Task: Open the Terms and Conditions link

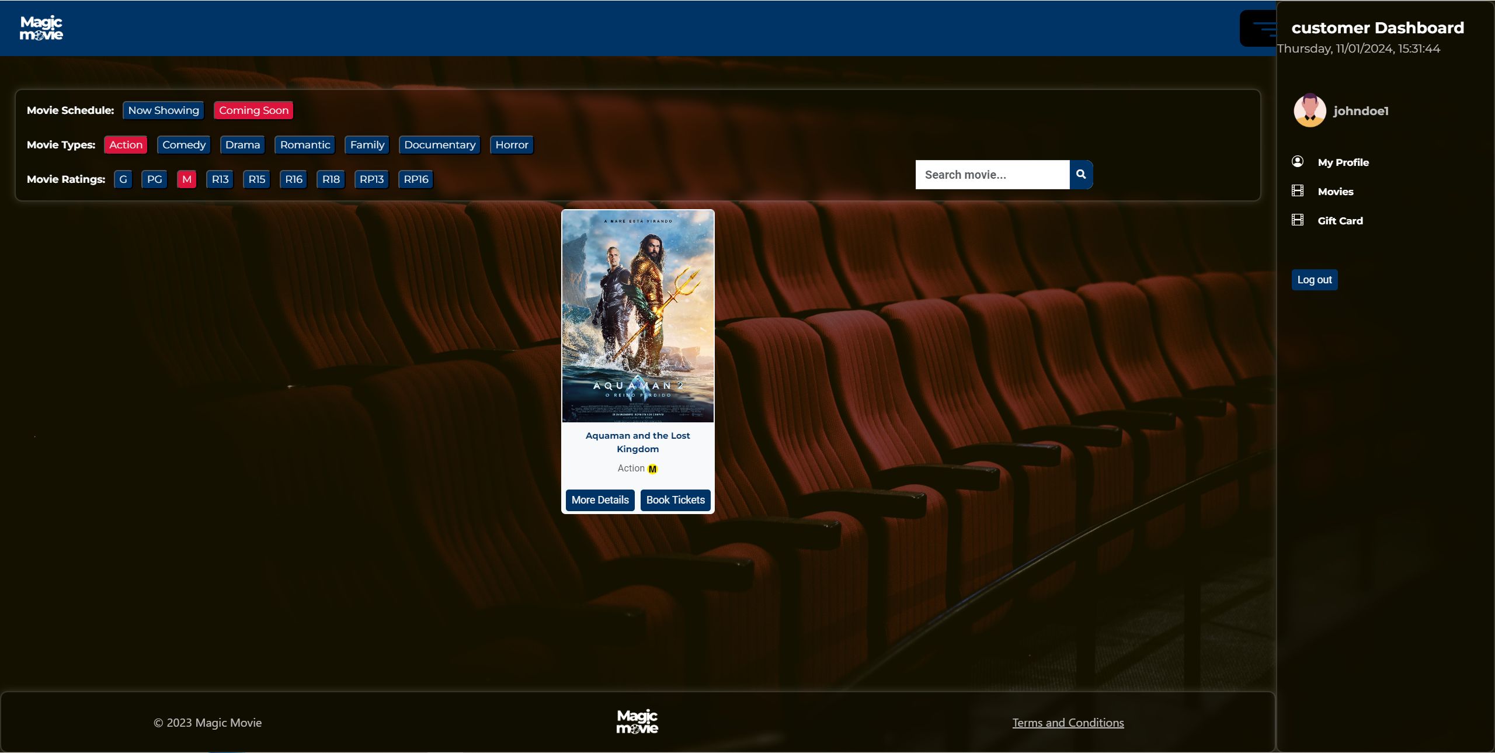Action: coord(1068,723)
